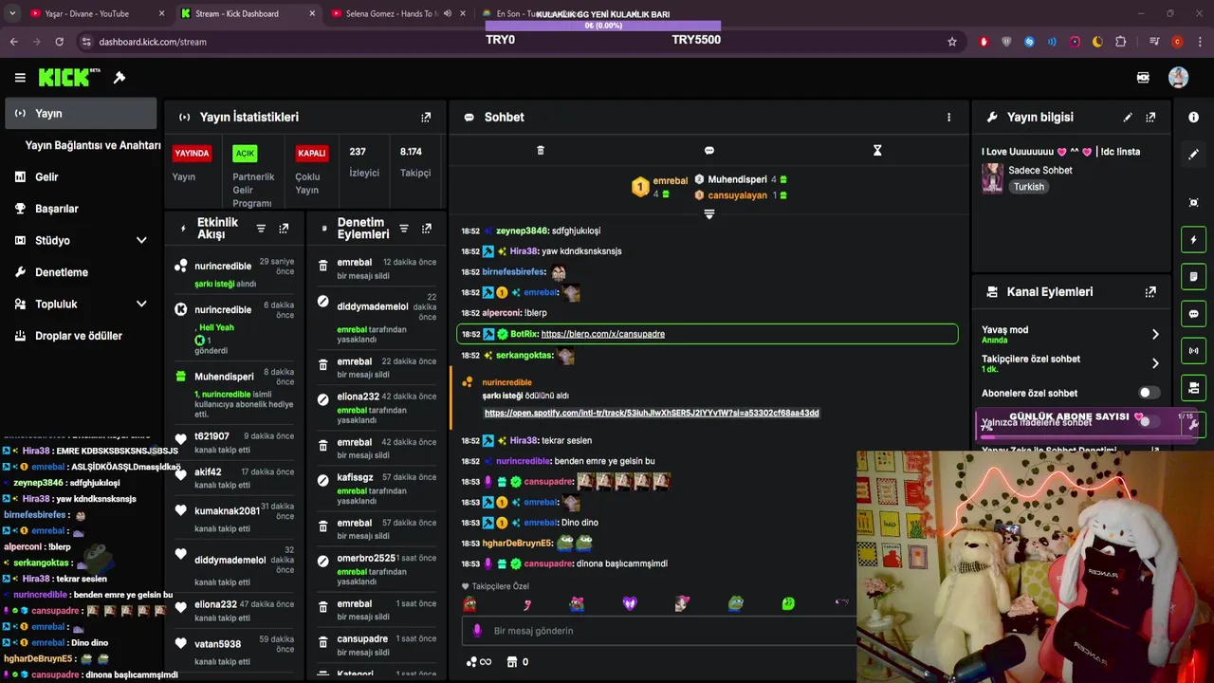Click the trash icon on emrebal 12 dakika önce
The width and height of the screenshot is (1214, 683).
coord(322,265)
